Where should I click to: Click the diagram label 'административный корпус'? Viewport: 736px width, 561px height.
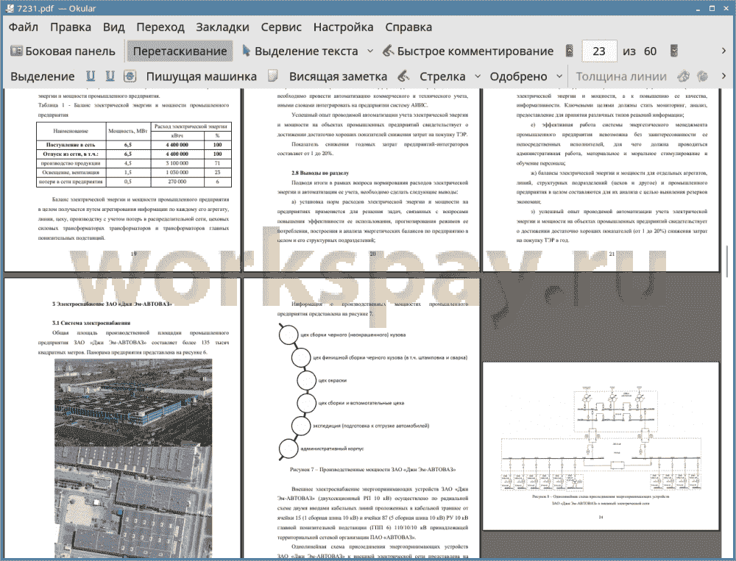coord(332,449)
